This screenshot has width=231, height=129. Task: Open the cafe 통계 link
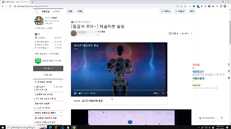point(49,28)
